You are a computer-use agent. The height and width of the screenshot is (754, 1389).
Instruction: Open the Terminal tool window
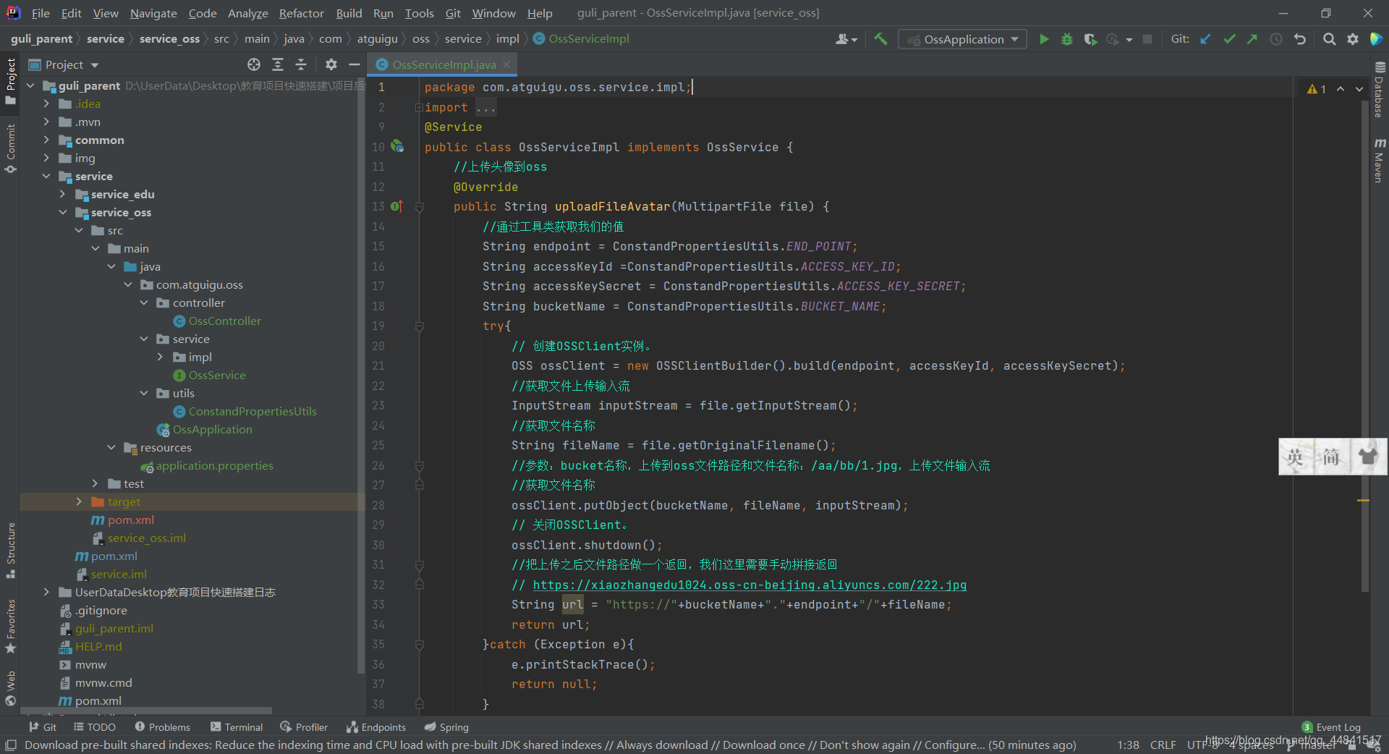coord(237,727)
